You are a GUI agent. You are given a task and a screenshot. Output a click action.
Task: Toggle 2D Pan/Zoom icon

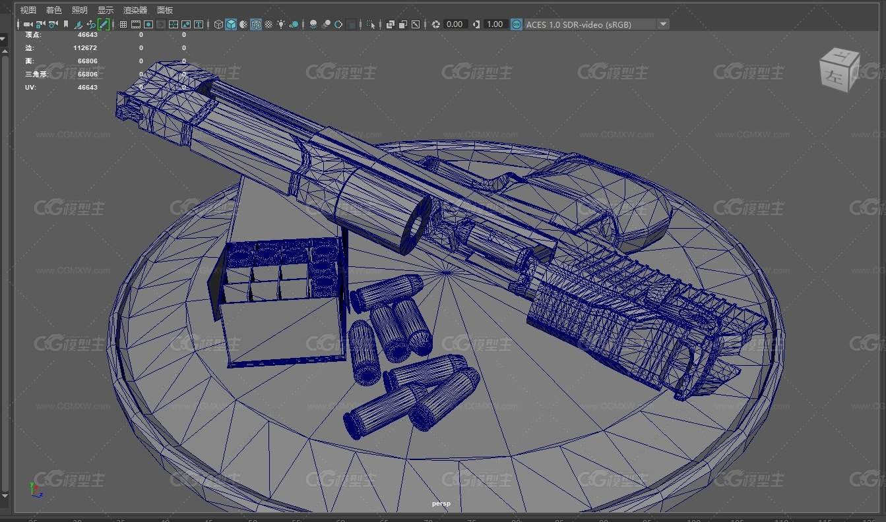91,24
